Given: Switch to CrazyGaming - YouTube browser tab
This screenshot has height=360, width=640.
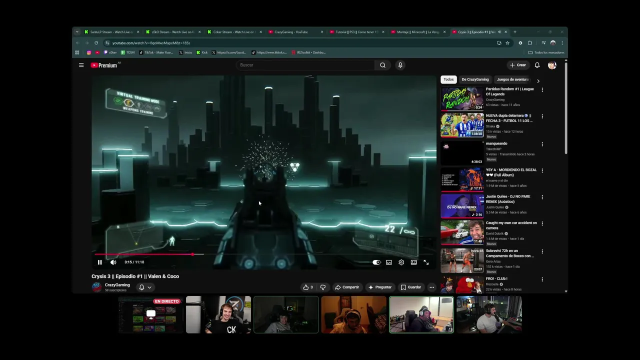Looking at the screenshot, I should (x=296, y=32).
